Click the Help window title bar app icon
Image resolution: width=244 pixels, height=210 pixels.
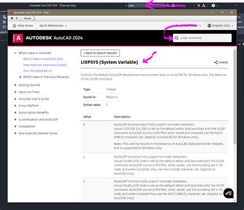pyautogui.click(x=11, y=12)
